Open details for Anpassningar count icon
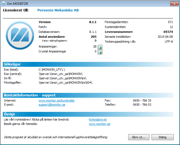Viewport: 180px width, 145px height. tap(100, 47)
